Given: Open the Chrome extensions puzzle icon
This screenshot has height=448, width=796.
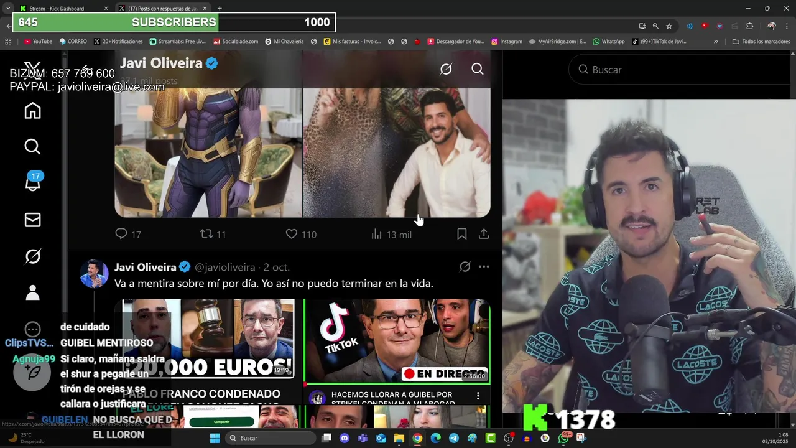Looking at the screenshot, I should 749,26.
